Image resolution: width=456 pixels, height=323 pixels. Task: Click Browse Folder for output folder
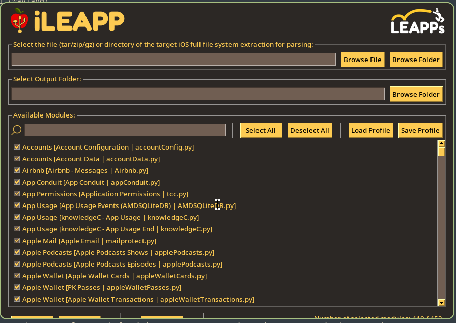click(x=416, y=94)
